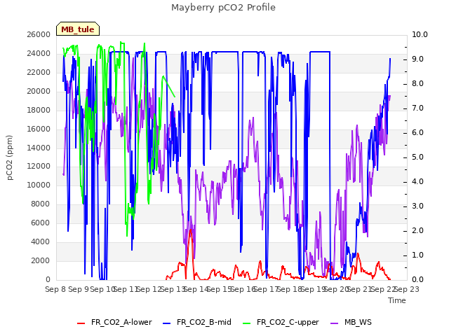Click the 16000 left axis tick label

39,129
